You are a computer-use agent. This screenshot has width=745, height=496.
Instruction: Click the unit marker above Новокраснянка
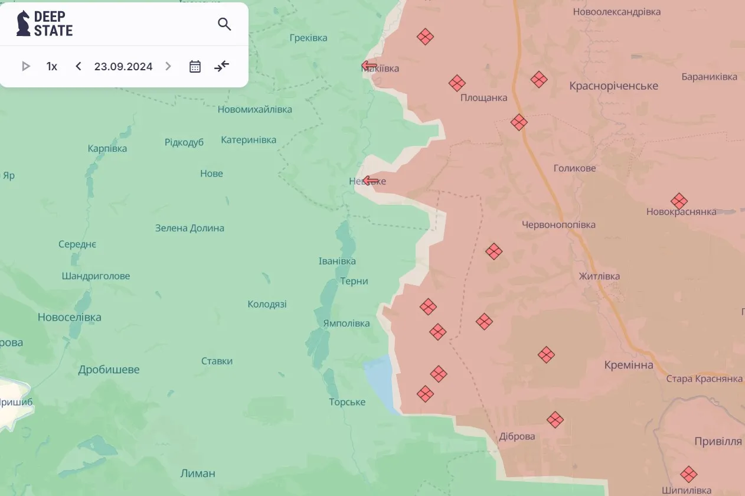click(x=679, y=201)
